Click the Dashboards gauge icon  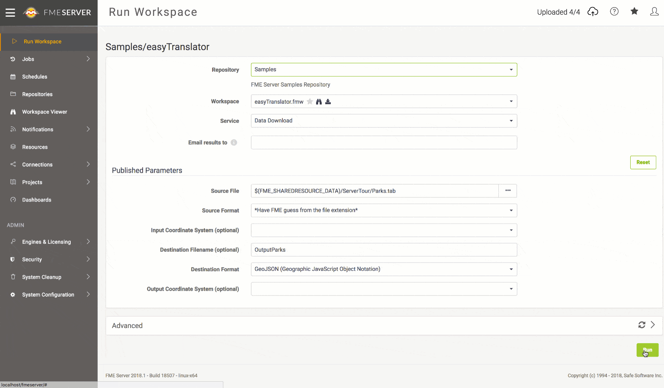(13, 199)
